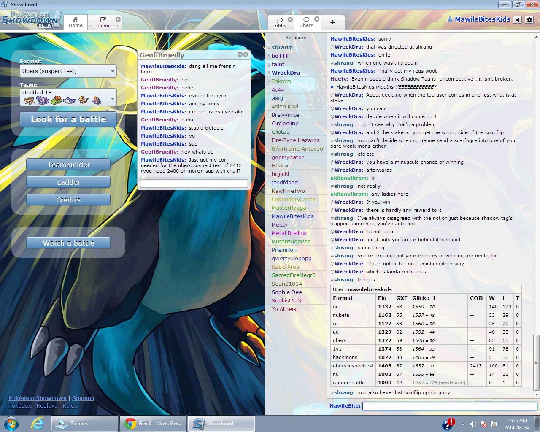Minimize the GeoffBruedly private message window
The image size is (540, 432).
[x=240, y=54]
